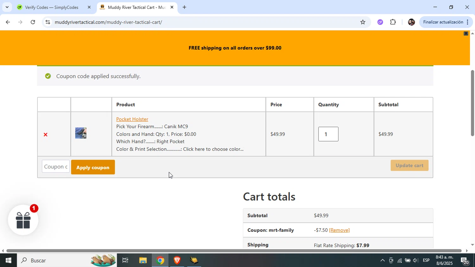
Task: Expand the tab search dropdown arrow
Action: click(7, 7)
